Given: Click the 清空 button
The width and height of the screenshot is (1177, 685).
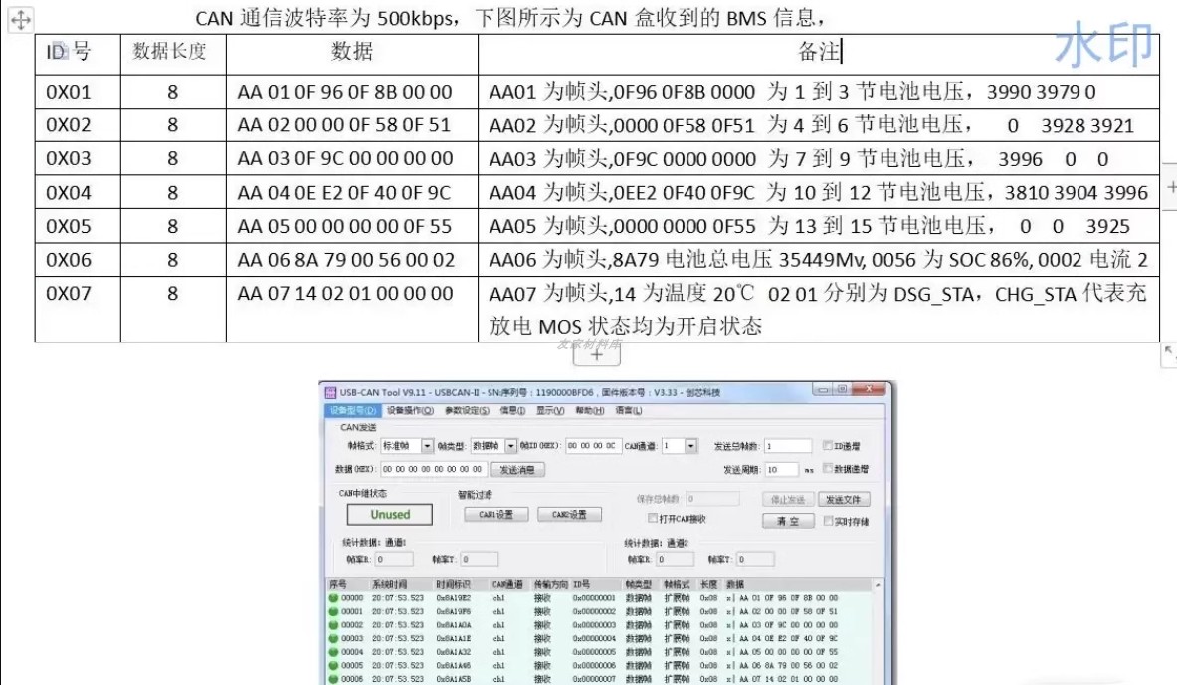Looking at the screenshot, I should 788,522.
